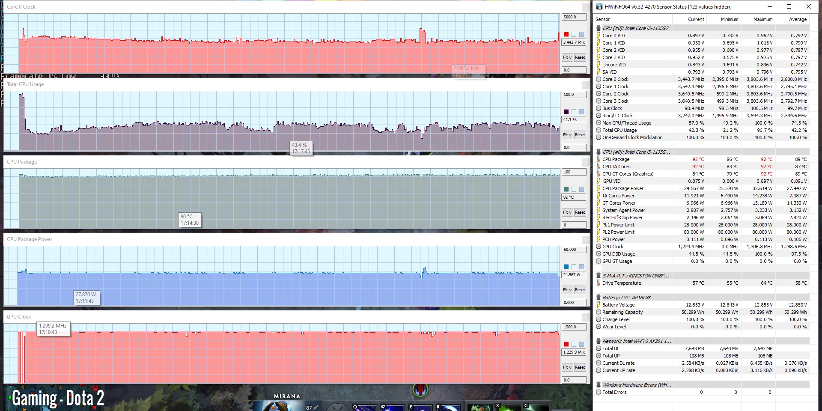This screenshot has height=411, width=822.
Task: Click the HWiNFO64 title bar app icon
Action: point(599,6)
